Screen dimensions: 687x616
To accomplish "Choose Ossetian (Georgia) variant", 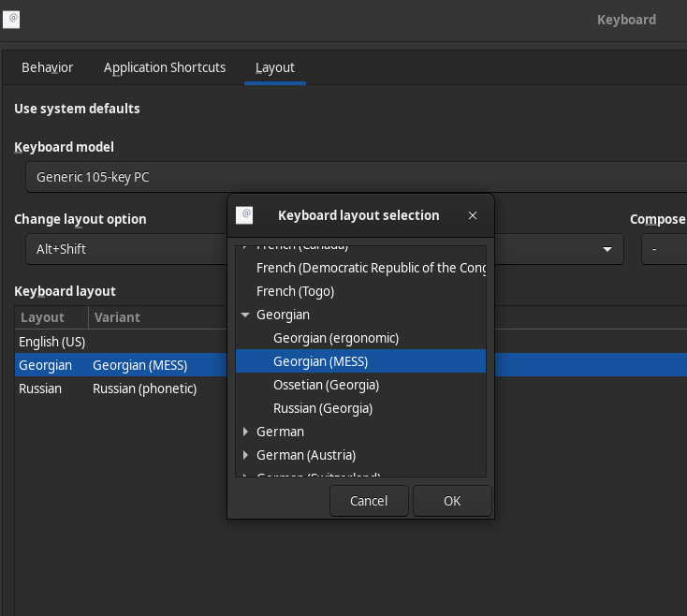I will [x=360, y=385].
